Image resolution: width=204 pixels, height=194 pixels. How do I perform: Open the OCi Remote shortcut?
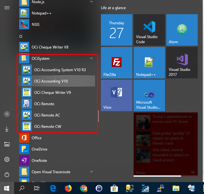pyautogui.click(x=57, y=104)
